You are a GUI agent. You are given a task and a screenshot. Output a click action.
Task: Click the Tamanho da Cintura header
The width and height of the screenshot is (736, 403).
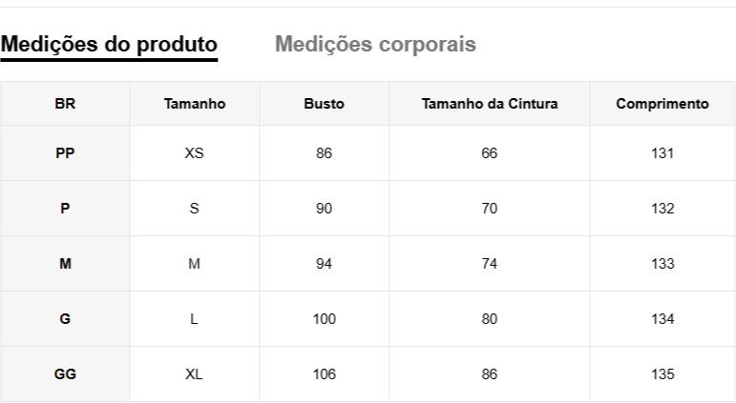pyautogui.click(x=490, y=104)
